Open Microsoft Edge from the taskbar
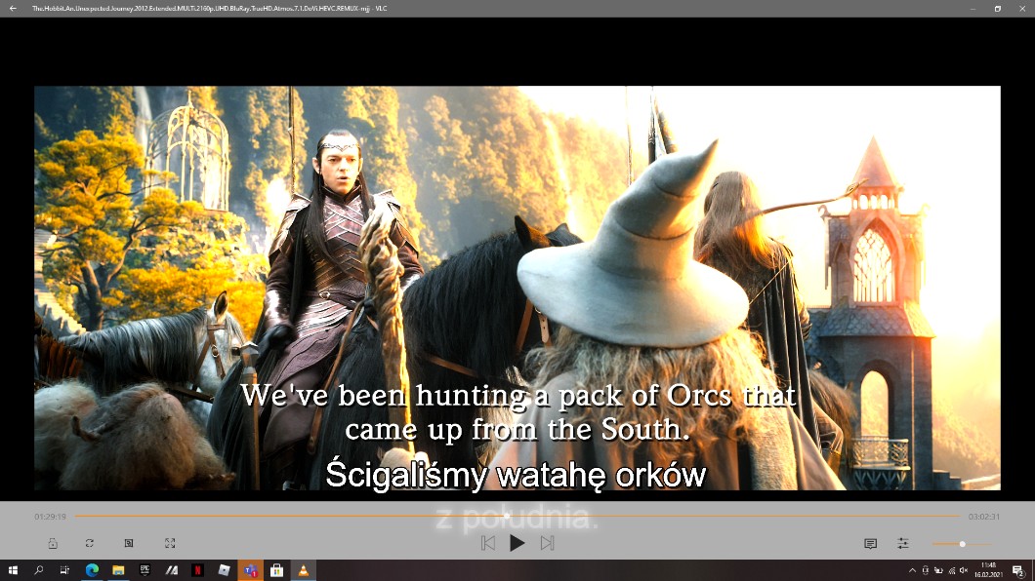The image size is (1035, 581). pos(92,570)
